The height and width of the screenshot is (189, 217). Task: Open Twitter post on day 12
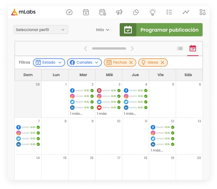coord(162,139)
